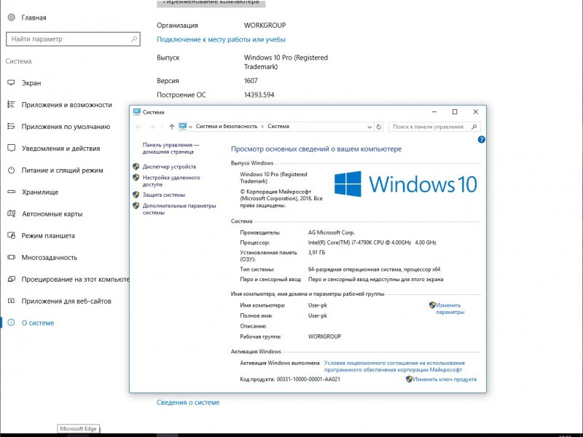Go to Панель управления домашняя страница
This screenshot has width=583, height=437.
pyautogui.click(x=171, y=149)
